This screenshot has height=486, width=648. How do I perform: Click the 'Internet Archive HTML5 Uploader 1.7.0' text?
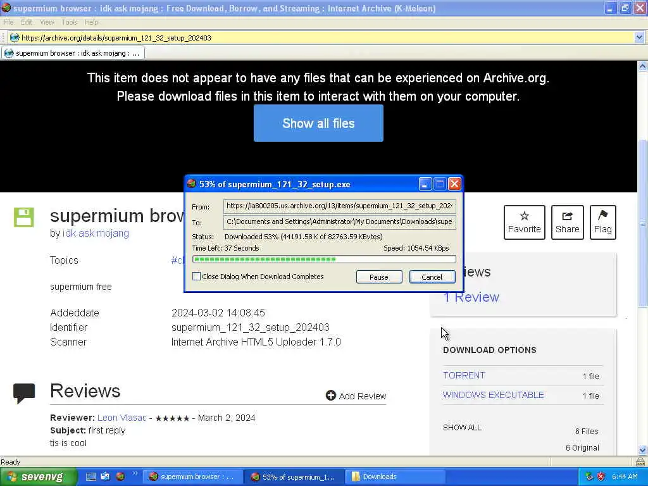256,342
